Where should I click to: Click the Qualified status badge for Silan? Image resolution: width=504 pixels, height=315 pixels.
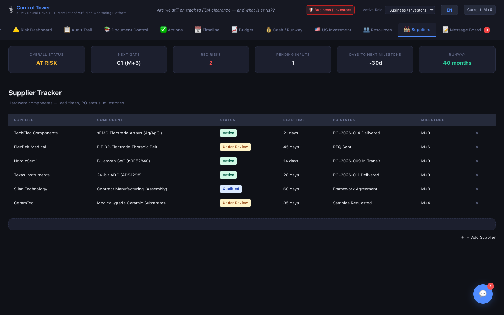pyautogui.click(x=231, y=189)
